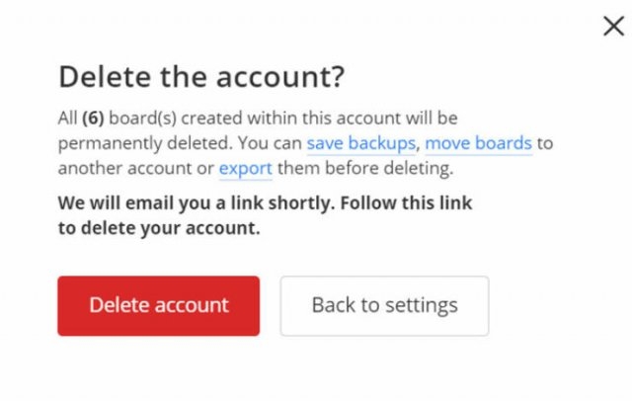
Task: Follow the move boards link
Action: [x=479, y=143]
